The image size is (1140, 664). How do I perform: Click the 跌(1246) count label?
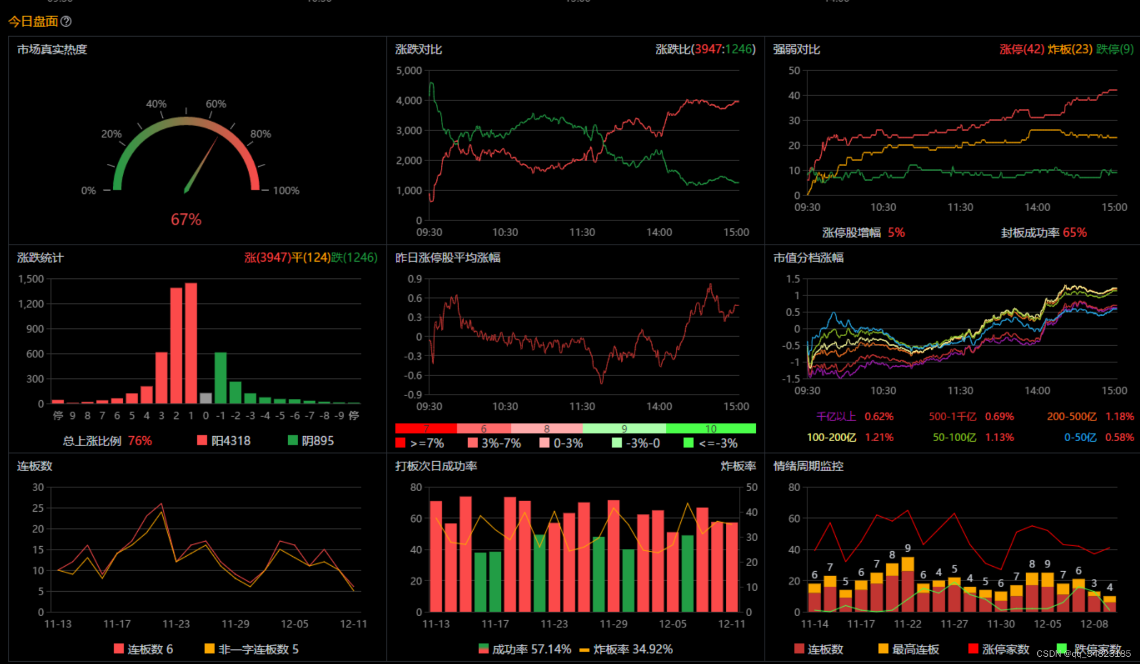(354, 257)
